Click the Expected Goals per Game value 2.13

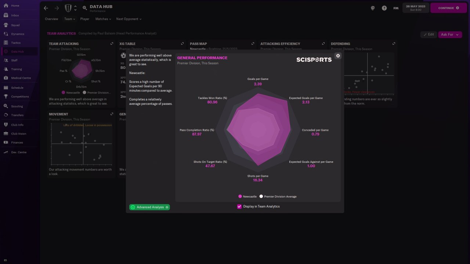tap(306, 102)
